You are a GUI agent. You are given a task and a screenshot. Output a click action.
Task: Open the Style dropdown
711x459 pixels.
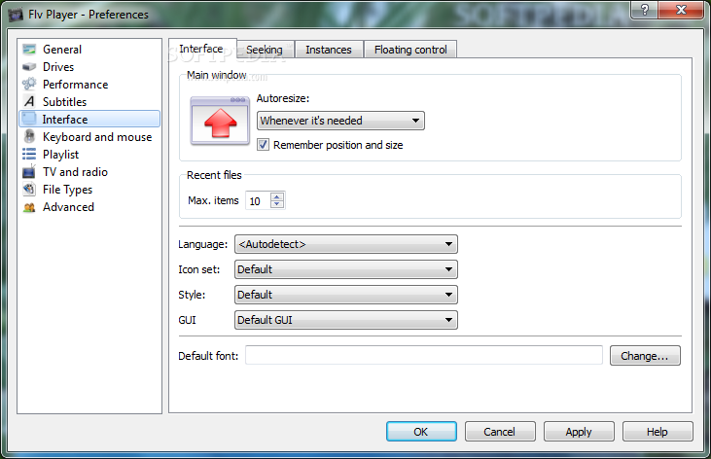(x=346, y=295)
